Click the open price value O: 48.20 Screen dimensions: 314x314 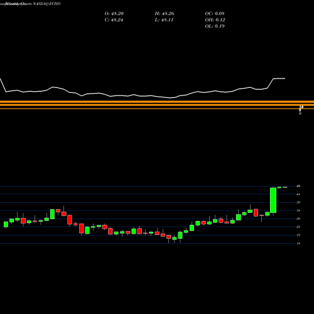pyautogui.click(x=114, y=14)
